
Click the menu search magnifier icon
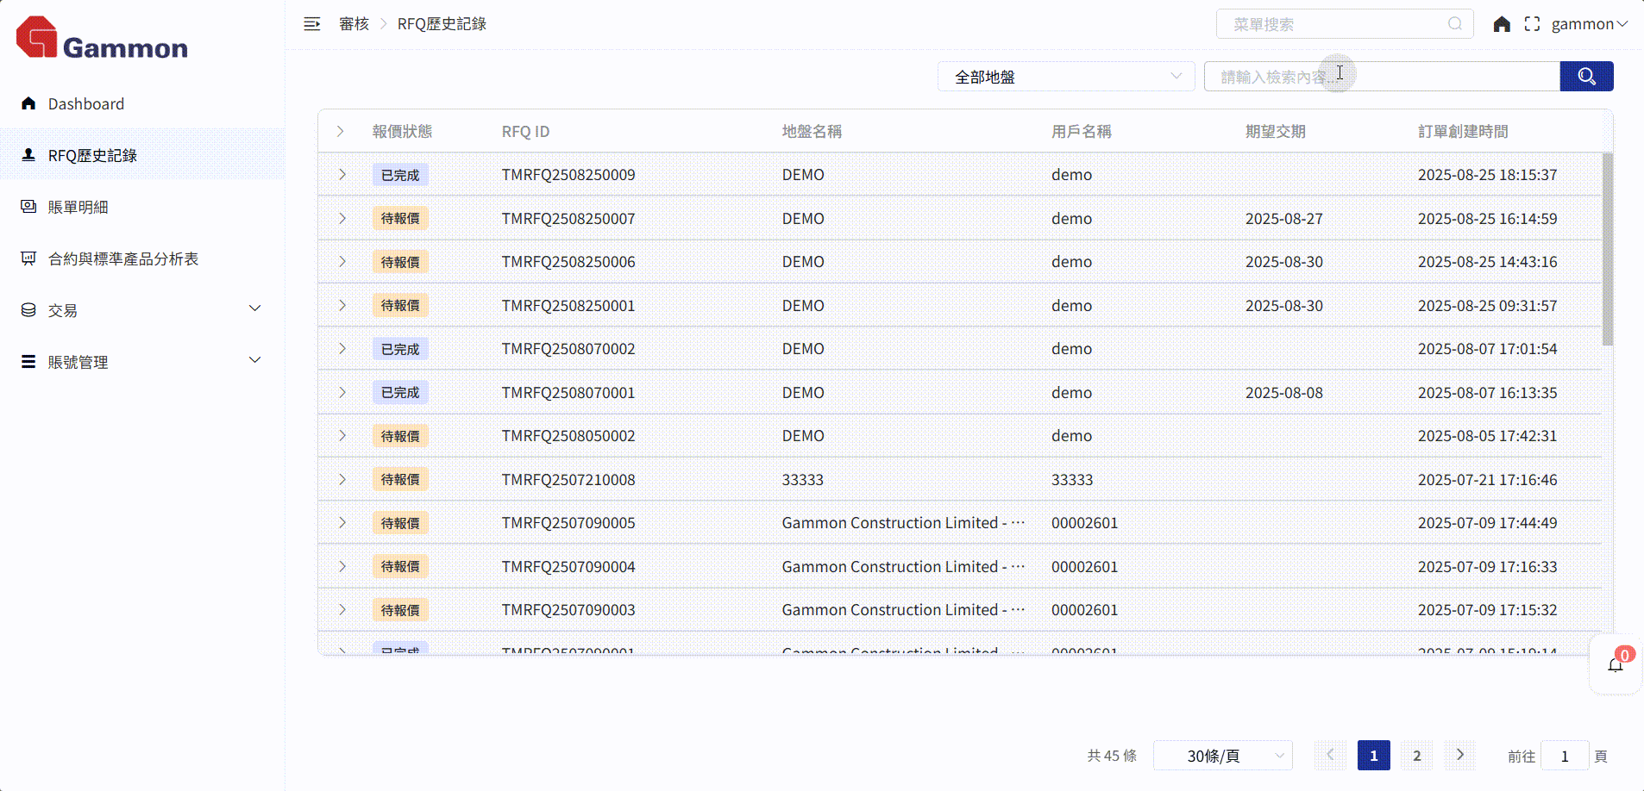(1455, 24)
